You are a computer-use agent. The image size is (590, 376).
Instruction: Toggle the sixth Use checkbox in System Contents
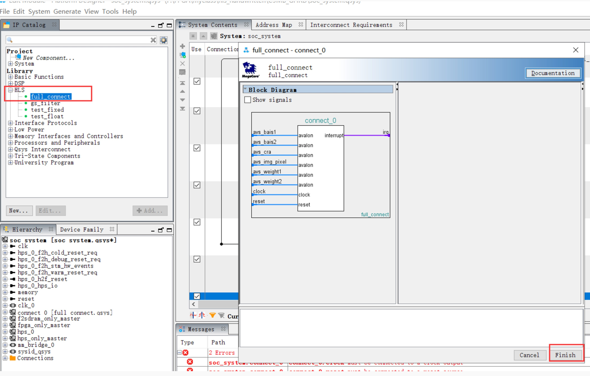coord(197,259)
